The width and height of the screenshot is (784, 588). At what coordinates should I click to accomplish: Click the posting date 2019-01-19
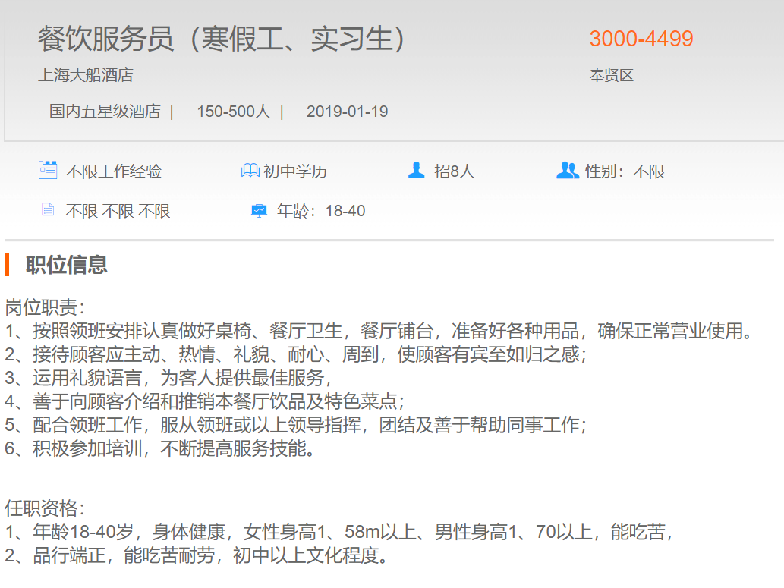347,112
